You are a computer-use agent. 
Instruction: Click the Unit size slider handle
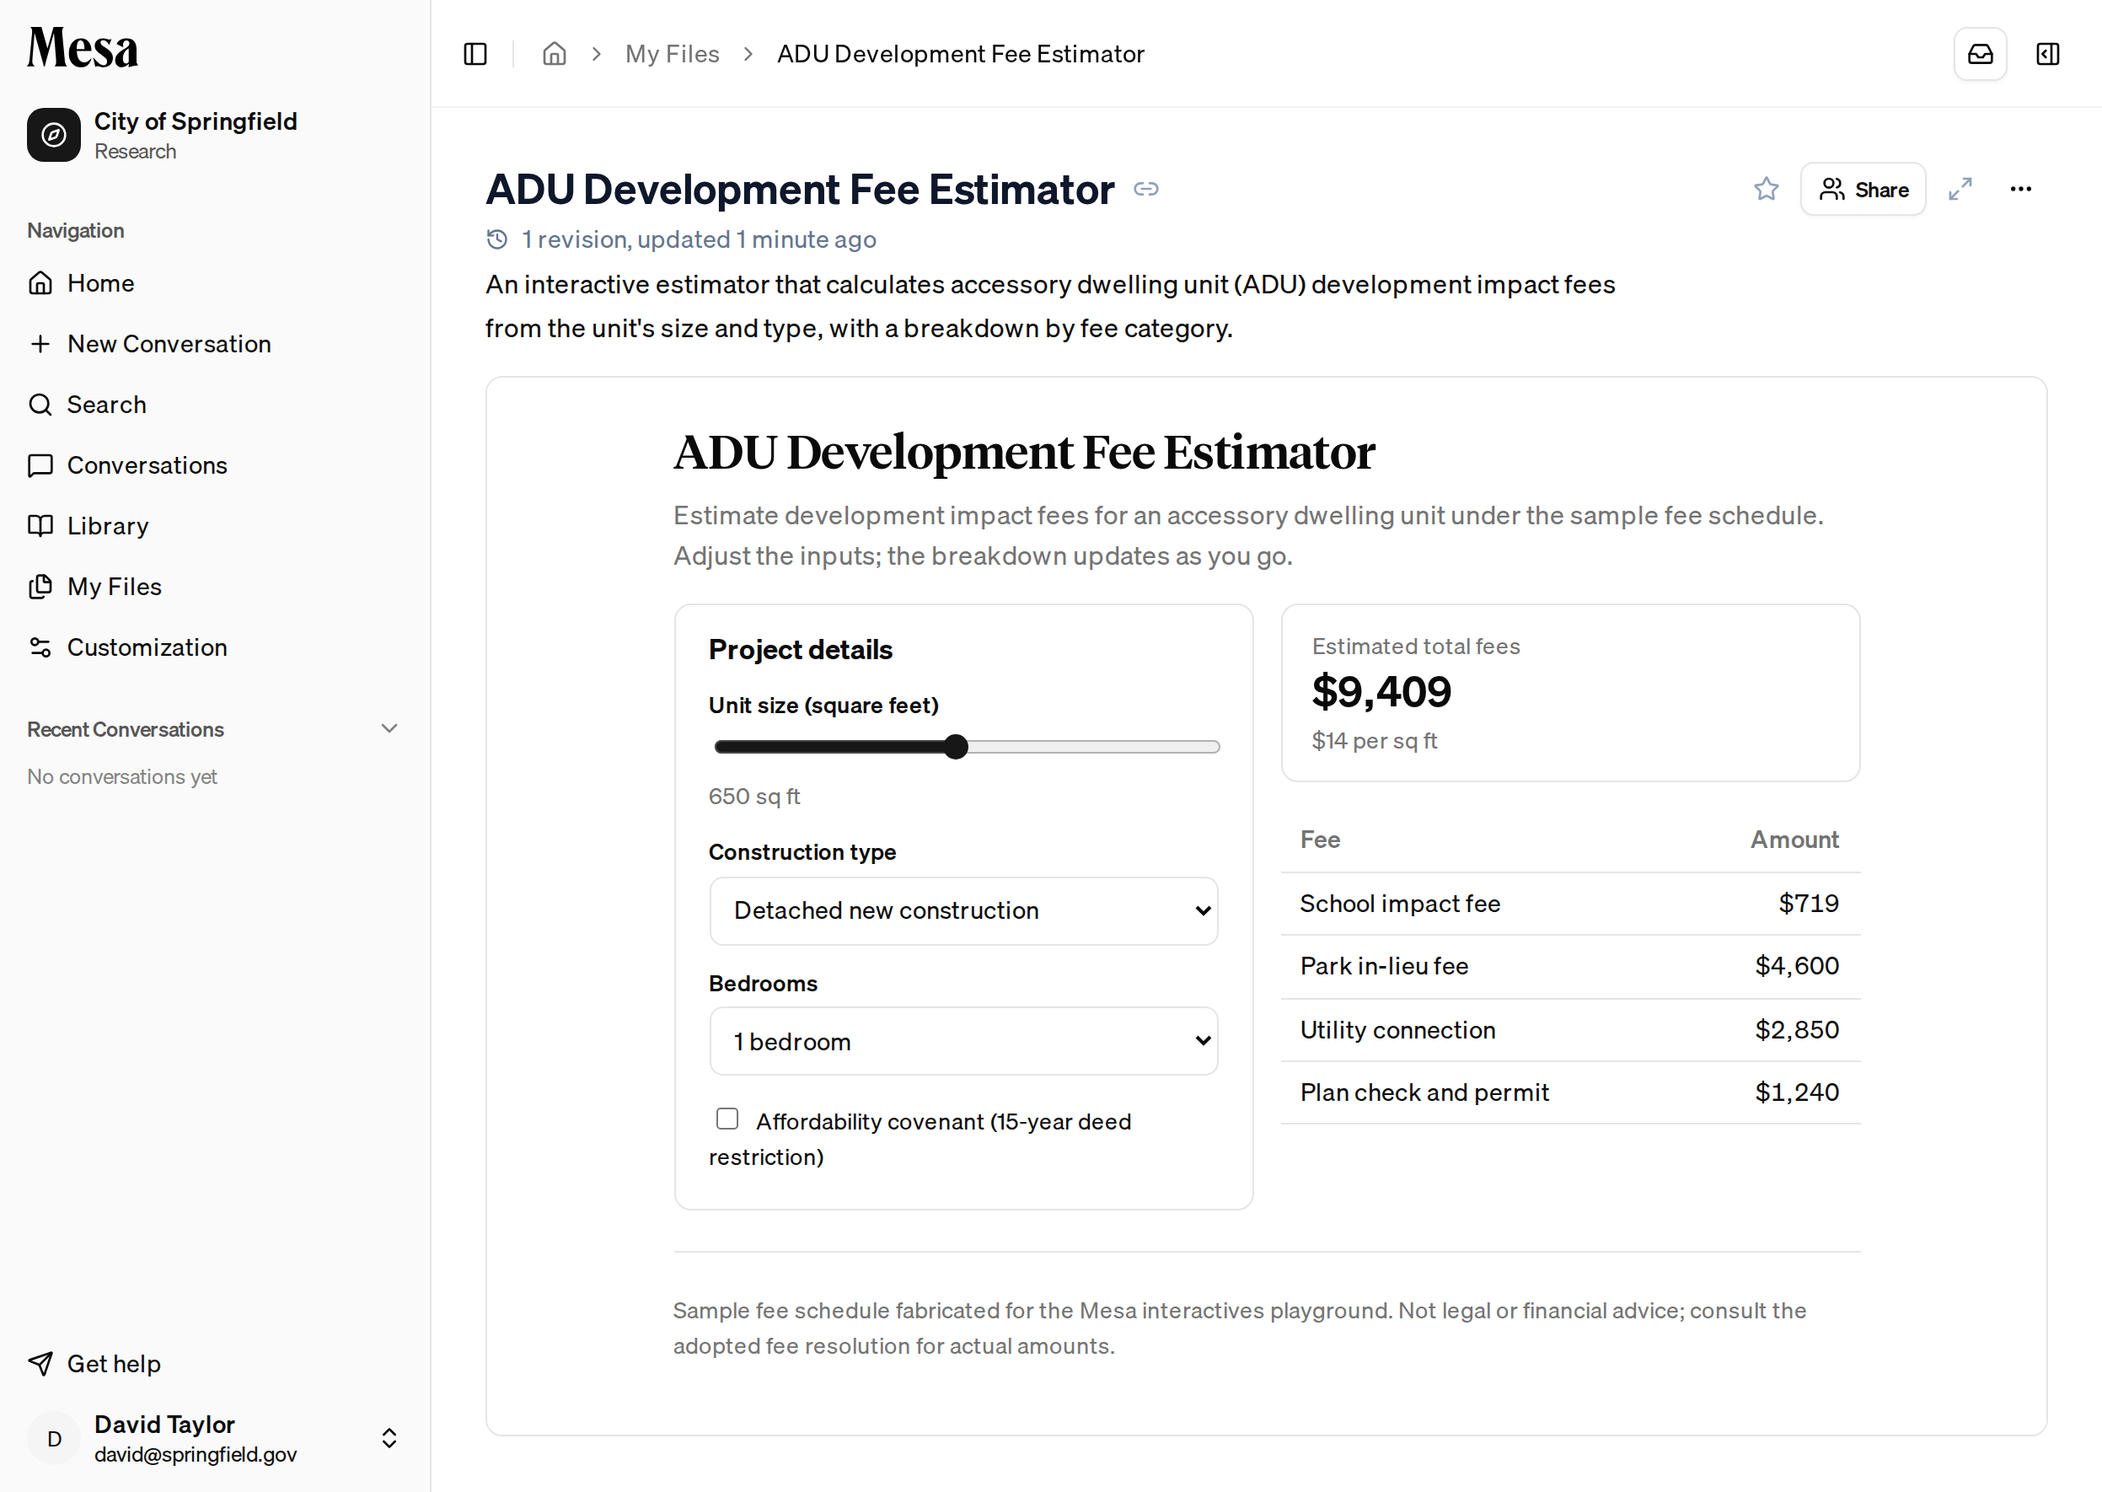956,747
